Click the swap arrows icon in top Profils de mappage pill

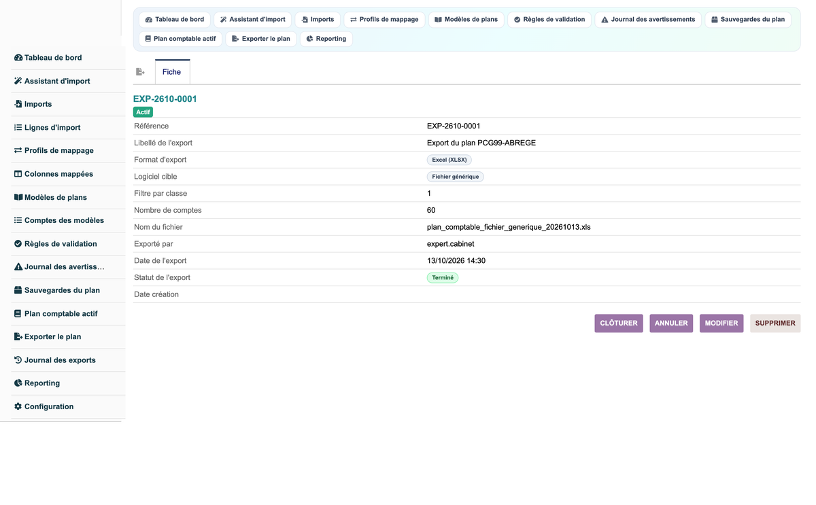[354, 20]
